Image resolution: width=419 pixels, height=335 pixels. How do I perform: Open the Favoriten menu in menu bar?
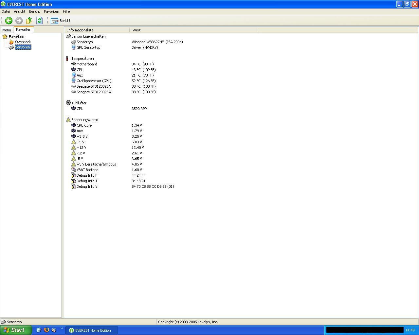[51, 11]
